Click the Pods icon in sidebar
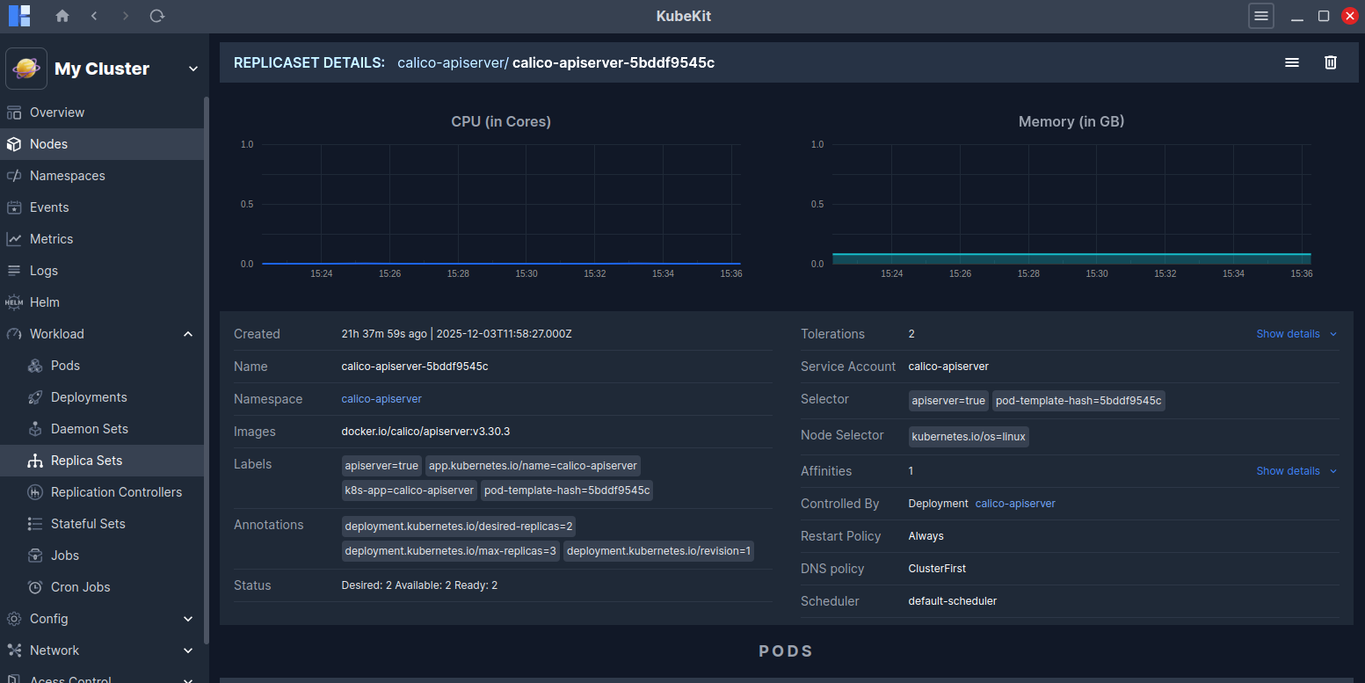 tap(35, 366)
